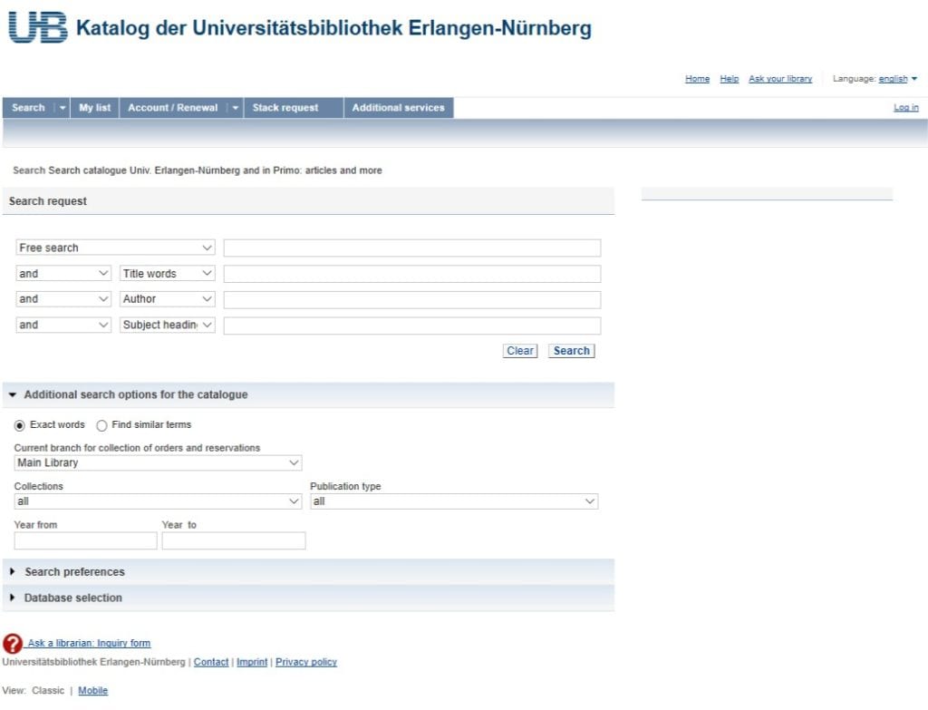Switch to the My list tab
Viewport: 928px width, 710px height.
click(x=94, y=107)
